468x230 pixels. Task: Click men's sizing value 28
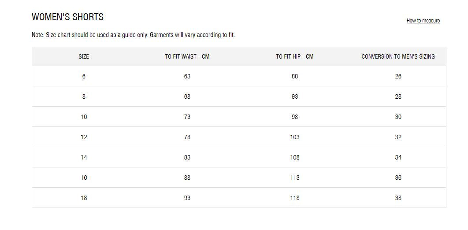click(398, 96)
